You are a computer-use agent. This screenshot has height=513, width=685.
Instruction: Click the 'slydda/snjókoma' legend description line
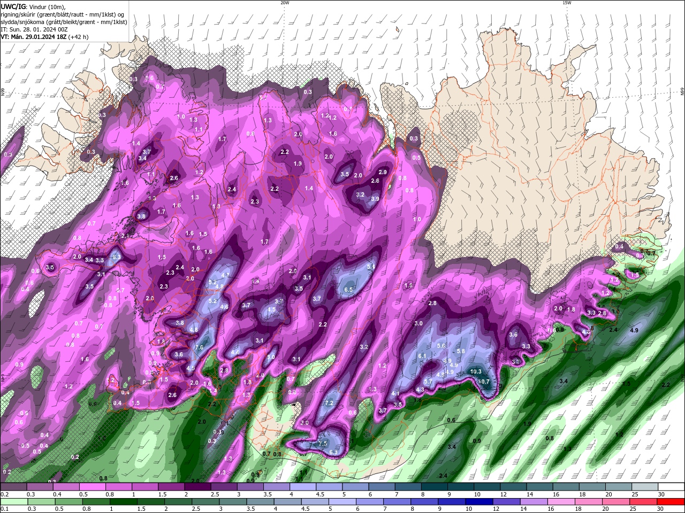tap(64, 22)
